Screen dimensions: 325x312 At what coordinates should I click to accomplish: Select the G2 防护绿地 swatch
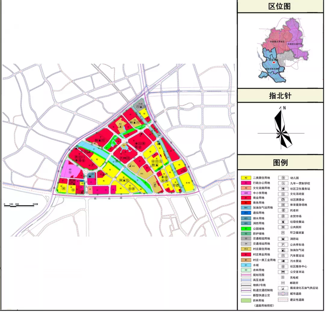246,234
